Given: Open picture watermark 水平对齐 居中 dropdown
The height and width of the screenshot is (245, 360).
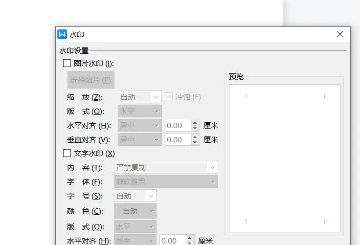Looking at the screenshot, I should (x=140, y=126).
